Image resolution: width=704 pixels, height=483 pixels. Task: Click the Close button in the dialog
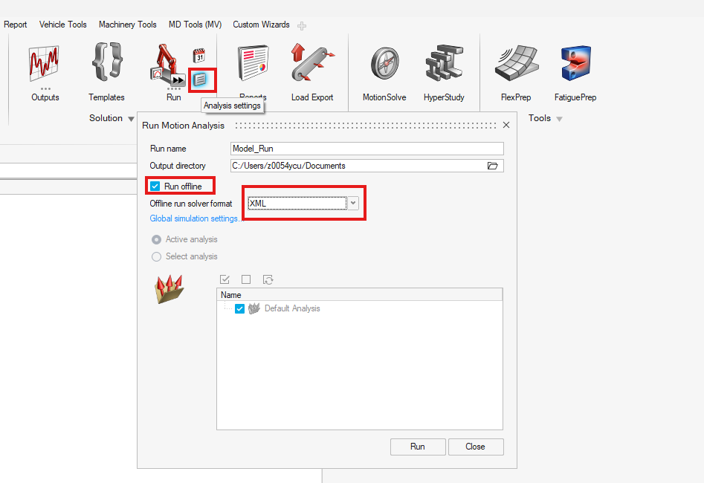pyautogui.click(x=476, y=447)
